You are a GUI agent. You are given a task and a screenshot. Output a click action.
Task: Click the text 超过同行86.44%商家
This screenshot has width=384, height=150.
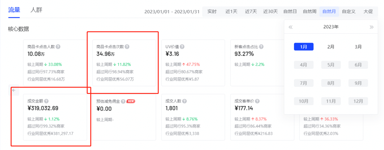(x=253, y=126)
